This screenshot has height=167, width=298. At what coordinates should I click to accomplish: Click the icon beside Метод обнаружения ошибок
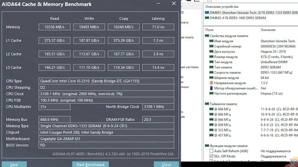(211, 88)
